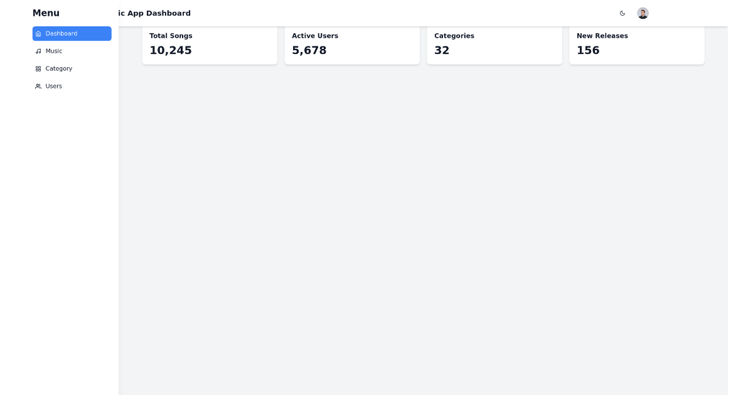The height and width of the screenshot is (395, 753).
Task: Open the user account dropdown via avatar
Action: click(x=643, y=13)
